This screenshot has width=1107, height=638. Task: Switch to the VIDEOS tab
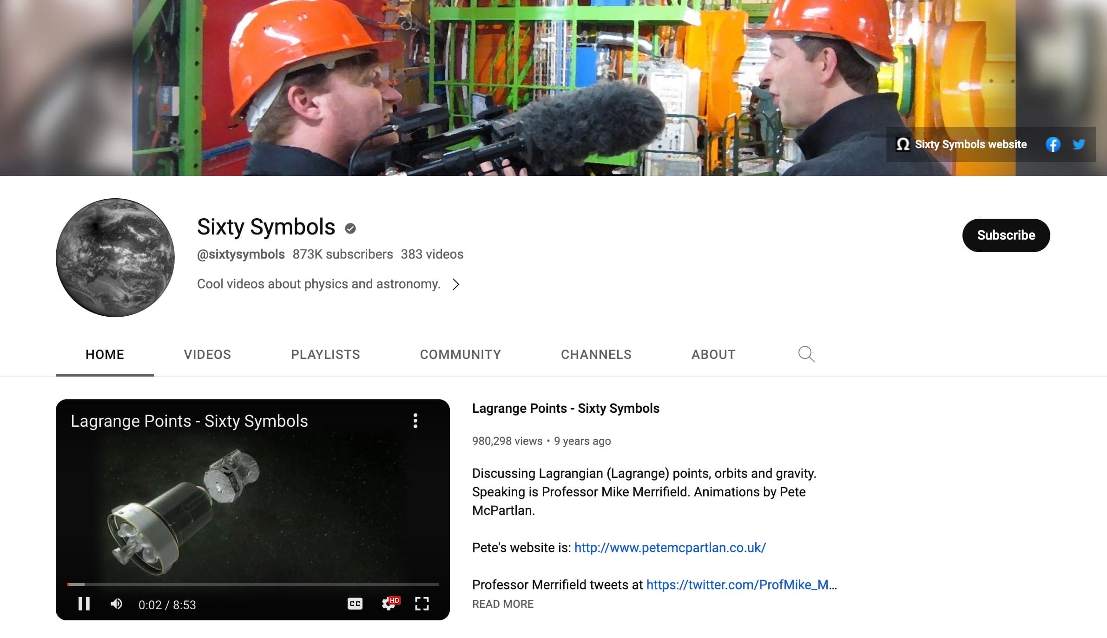(208, 354)
